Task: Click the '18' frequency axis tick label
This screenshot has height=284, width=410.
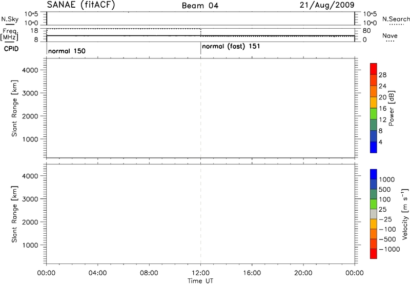Action: coord(34,31)
